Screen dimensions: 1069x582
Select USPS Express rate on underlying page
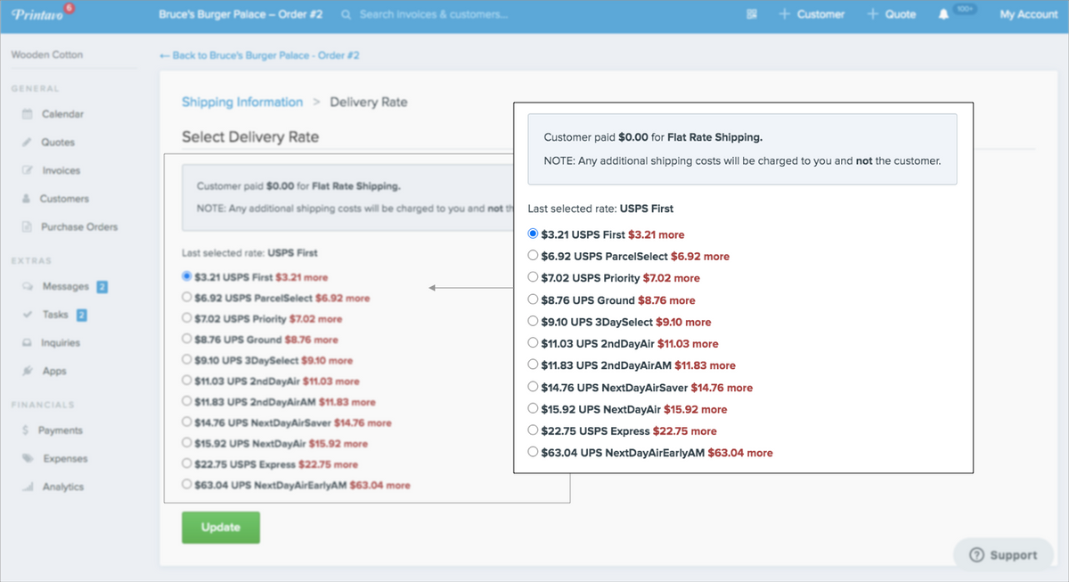click(x=186, y=464)
